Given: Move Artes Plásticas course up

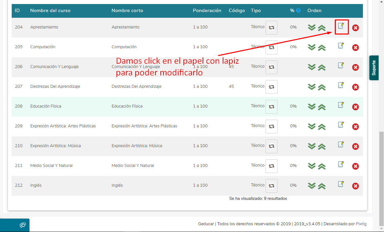Looking at the screenshot, I should (x=322, y=127).
